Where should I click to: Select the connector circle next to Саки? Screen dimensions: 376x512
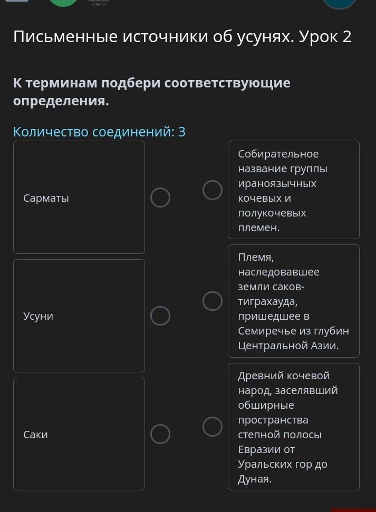click(x=160, y=434)
